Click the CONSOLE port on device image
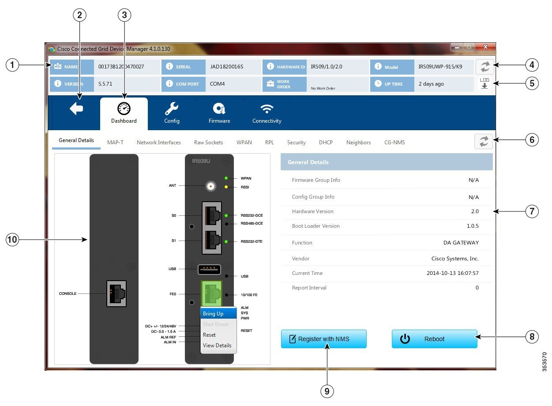 click(x=116, y=293)
